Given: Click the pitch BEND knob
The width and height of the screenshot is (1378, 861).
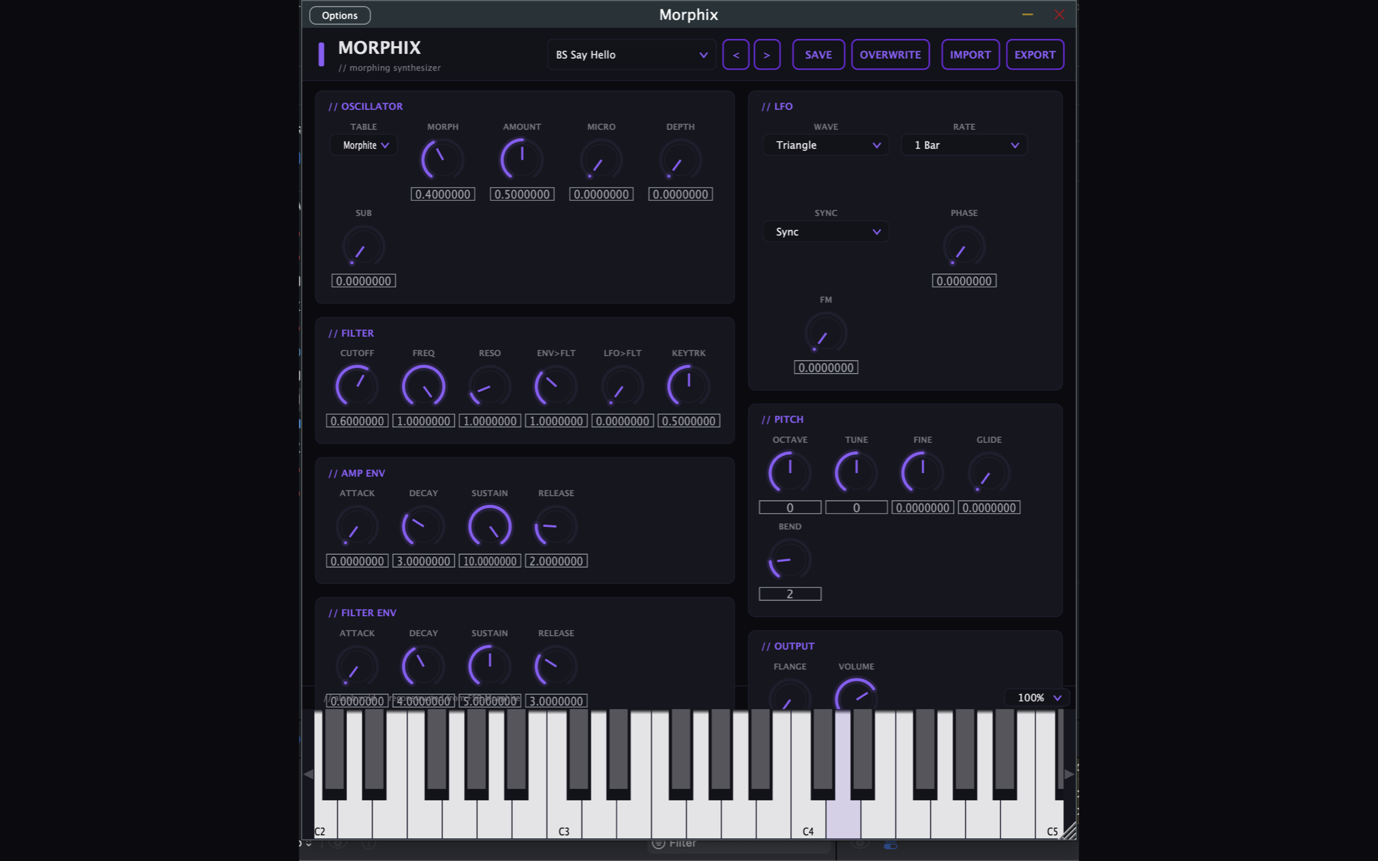Looking at the screenshot, I should pyautogui.click(x=790, y=559).
